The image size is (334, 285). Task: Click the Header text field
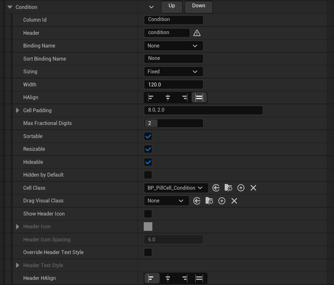pos(167,33)
